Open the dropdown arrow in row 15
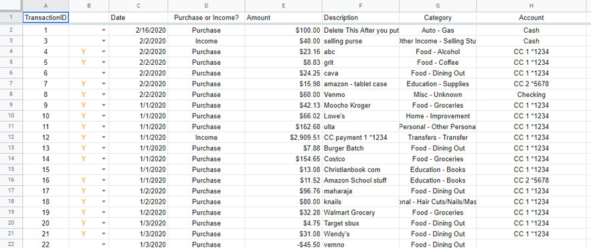The height and width of the screenshot is (248, 591). pyautogui.click(x=104, y=170)
